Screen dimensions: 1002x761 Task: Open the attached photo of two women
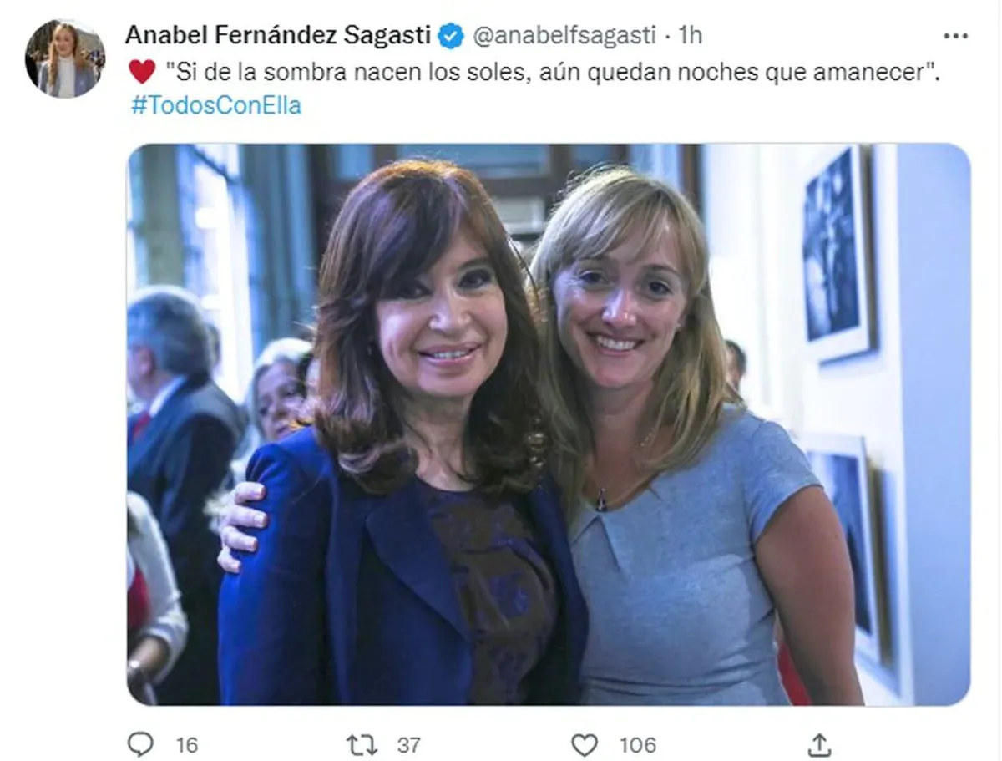pos(549,424)
